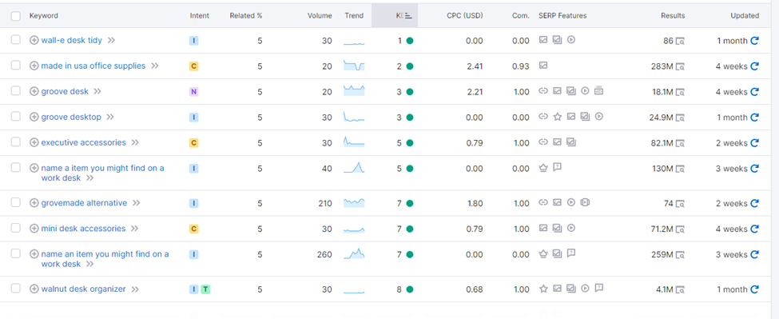View SERP for wall-e desk tidy results

coord(680,42)
